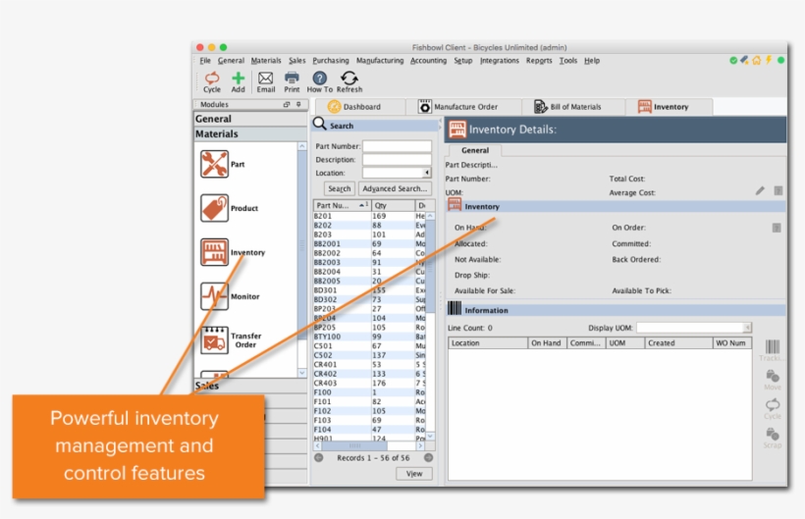
Task: Open the Display UOM dropdown
Action: (747, 328)
